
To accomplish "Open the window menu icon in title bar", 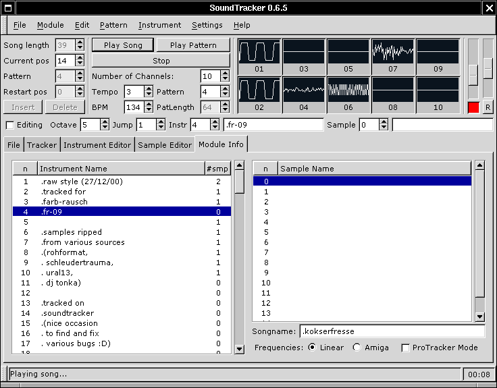I will 8,8.
